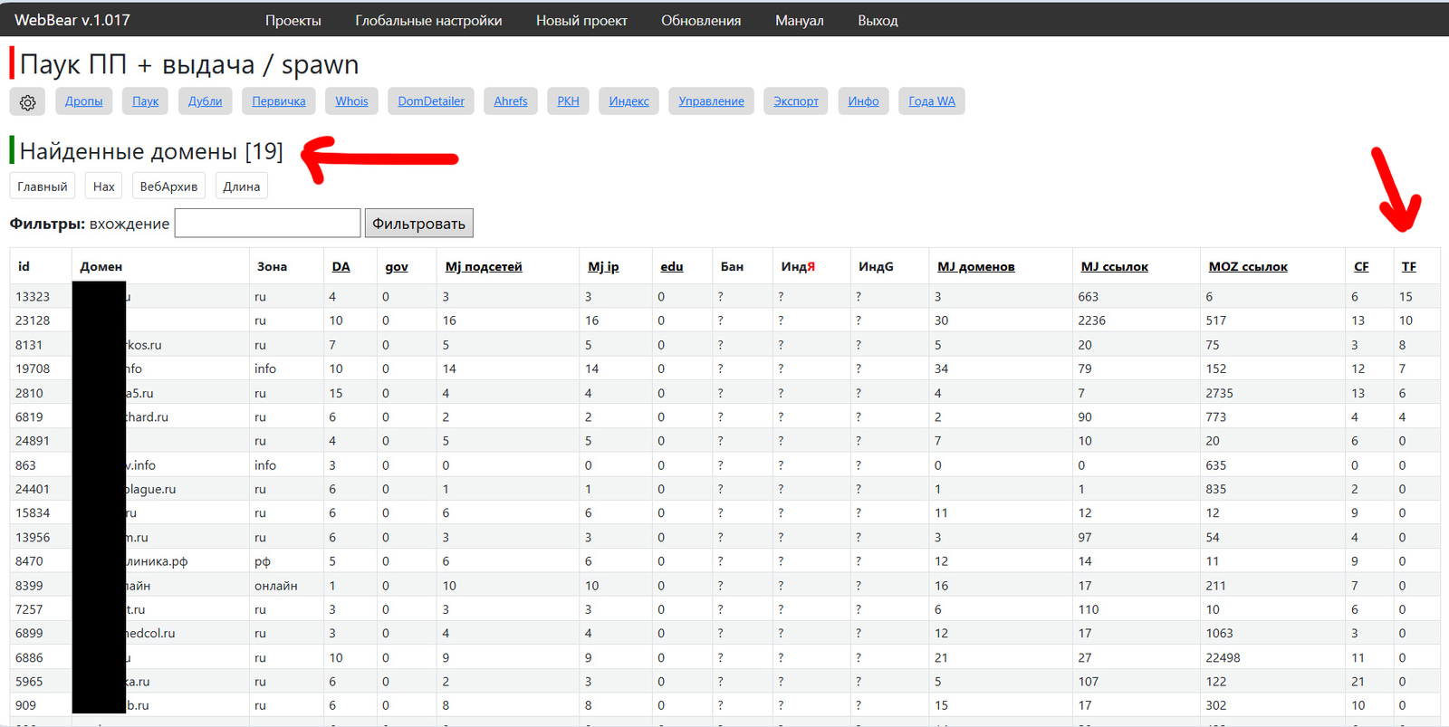The width and height of the screenshot is (1449, 727).
Task: Select Новый проект menu item
Action: click(x=581, y=20)
